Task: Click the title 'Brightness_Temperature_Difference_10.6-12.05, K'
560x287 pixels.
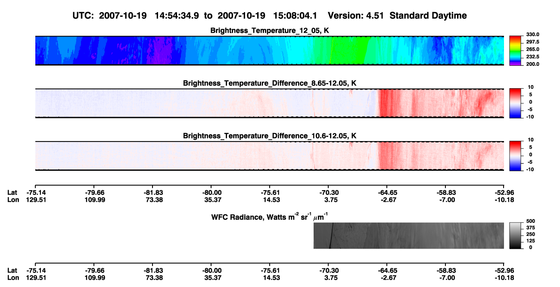Action: (x=270, y=136)
